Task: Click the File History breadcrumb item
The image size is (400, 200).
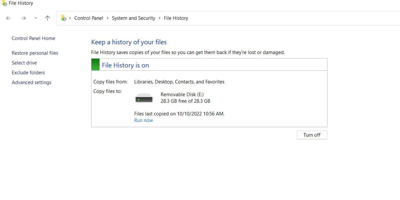Action: pos(176,18)
